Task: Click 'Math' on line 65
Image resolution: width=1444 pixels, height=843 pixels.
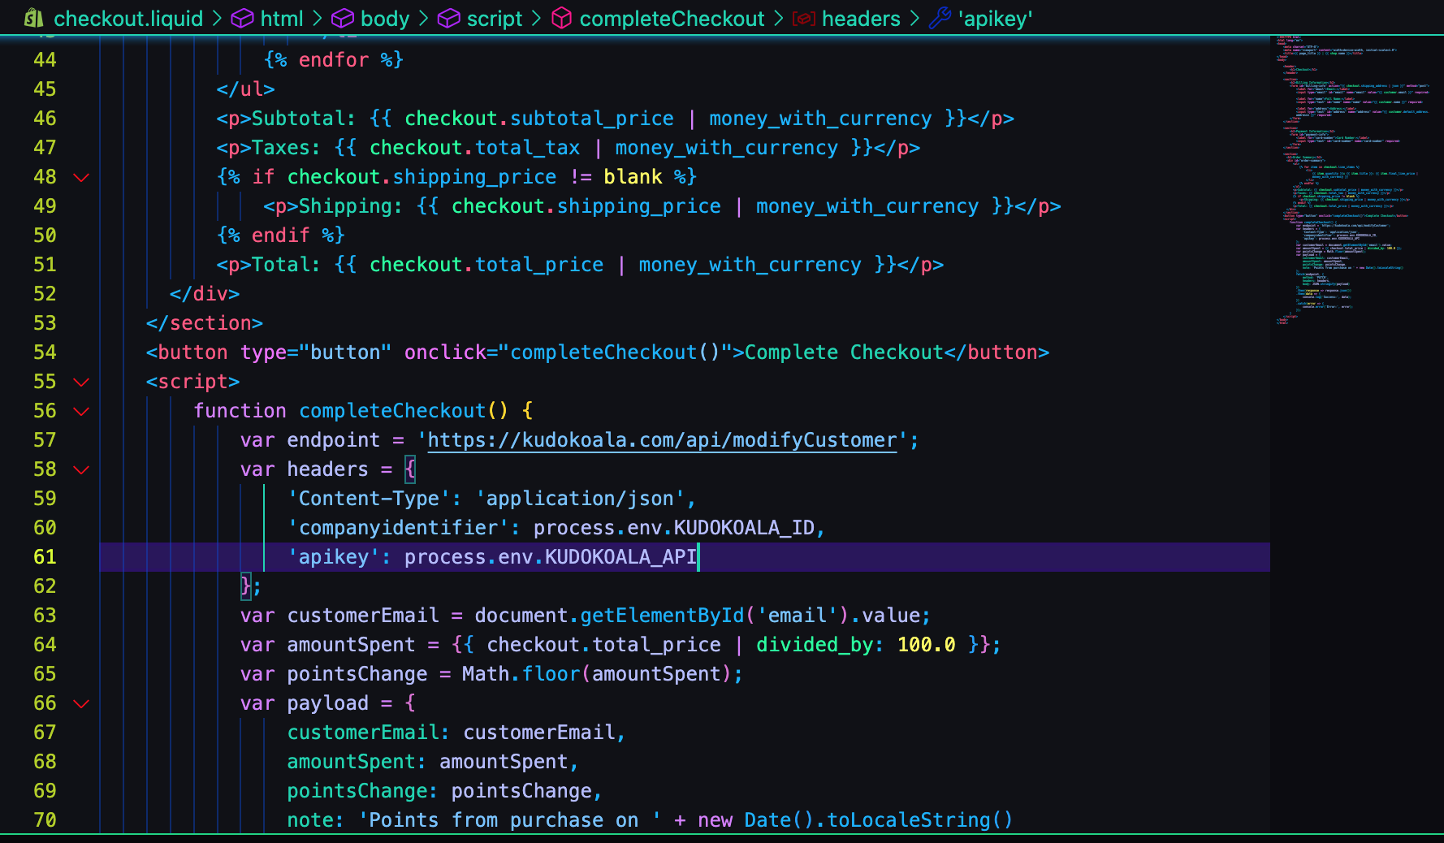Action: click(486, 674)
